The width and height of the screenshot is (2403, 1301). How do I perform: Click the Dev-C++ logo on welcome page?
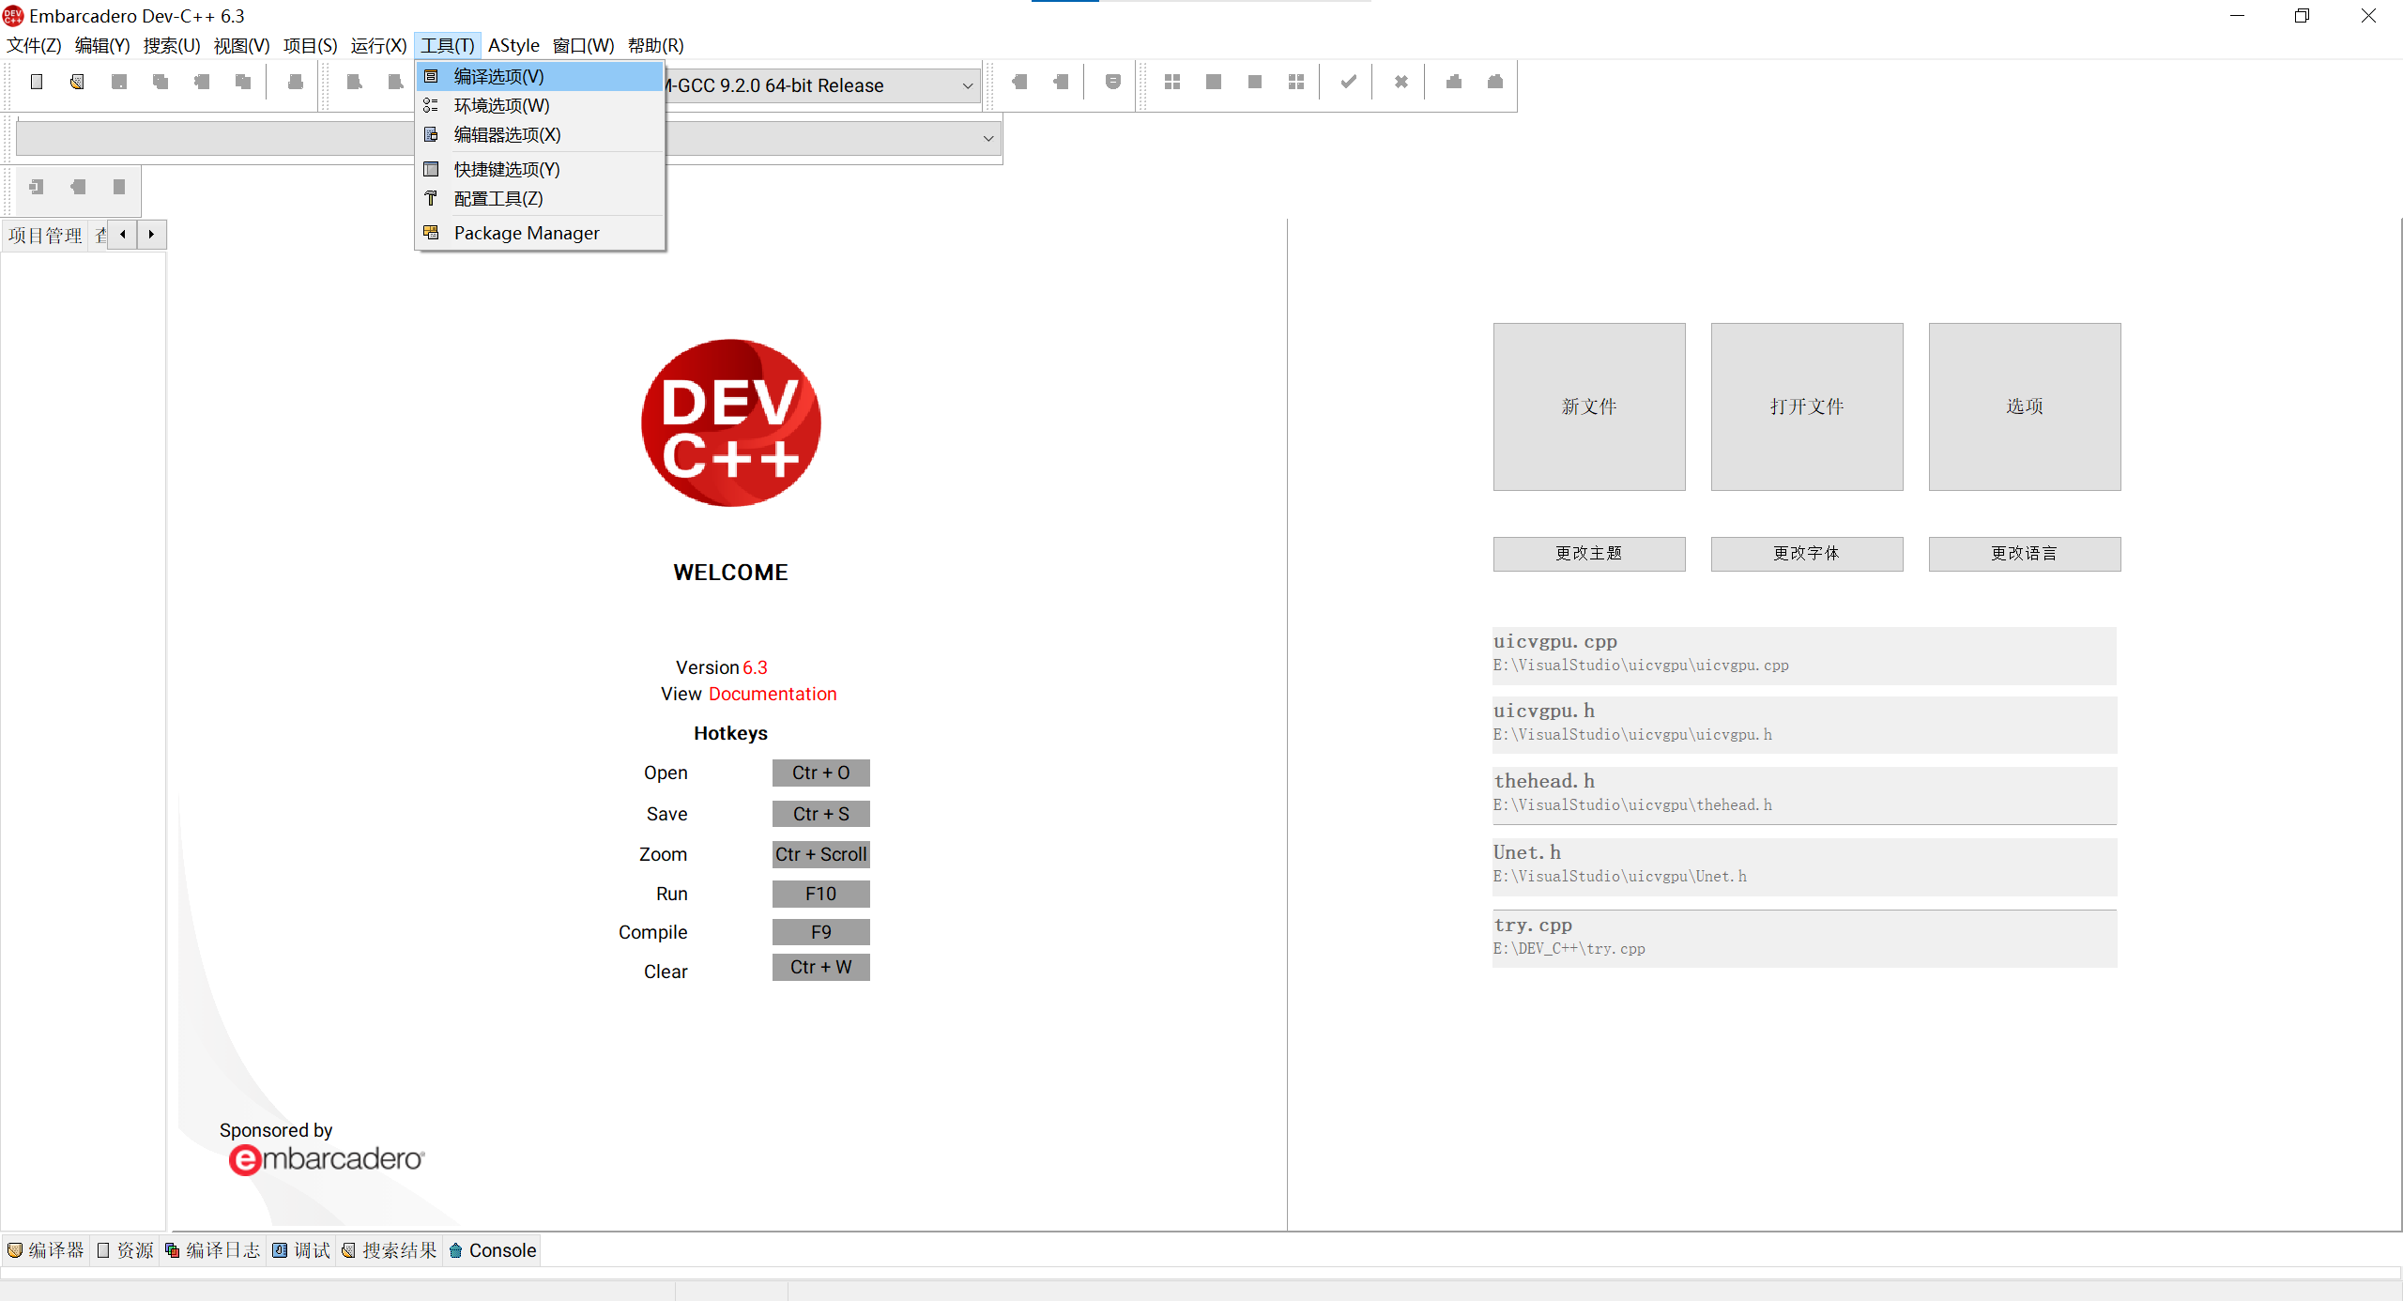tap(730, 423)
